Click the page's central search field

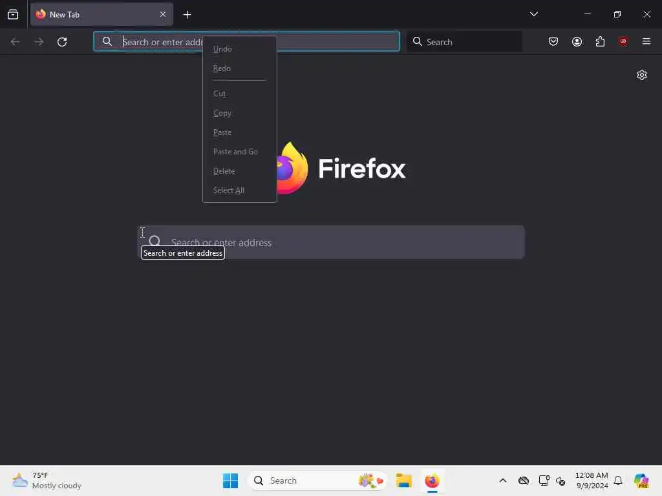[332, 242]
